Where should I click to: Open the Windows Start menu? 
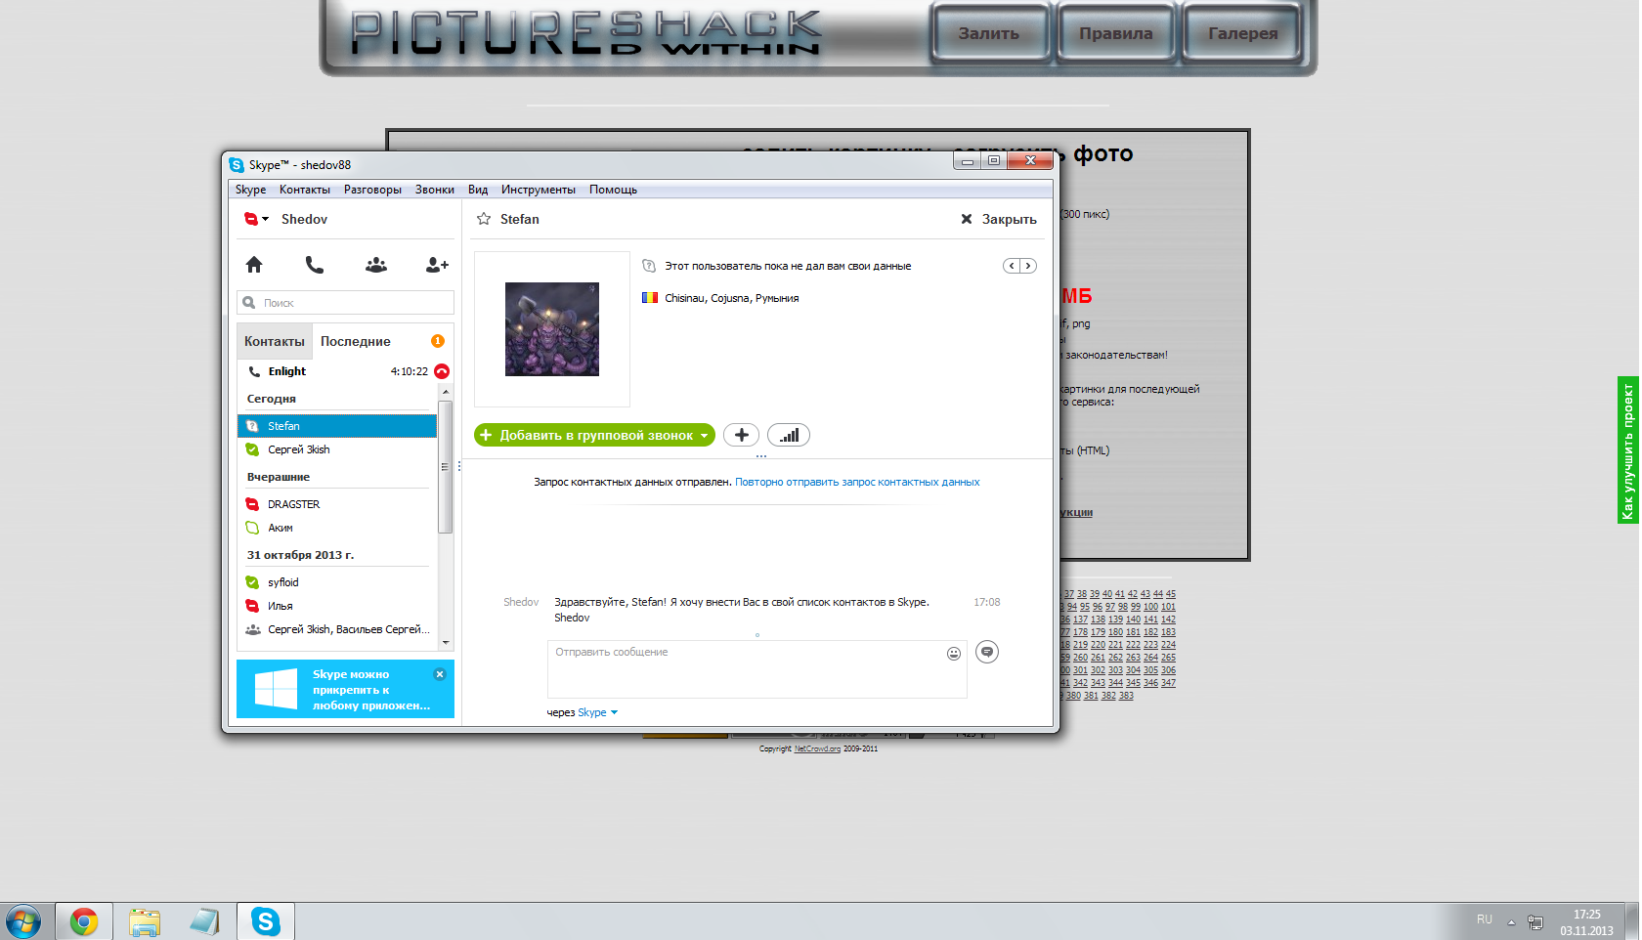coord(23,921)
